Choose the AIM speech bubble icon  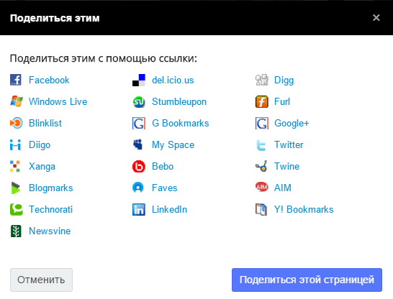[x=262, y=187]
